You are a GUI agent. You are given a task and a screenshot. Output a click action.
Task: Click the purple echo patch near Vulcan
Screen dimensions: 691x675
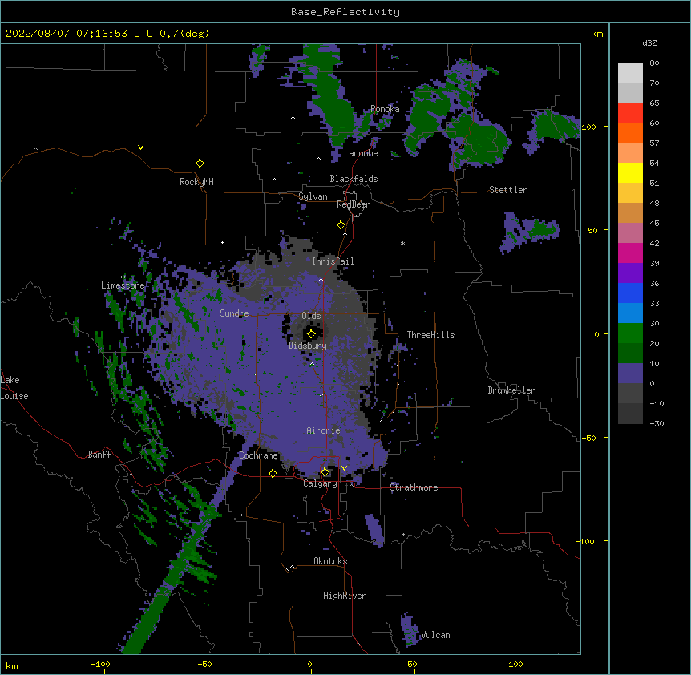(409, 629)
